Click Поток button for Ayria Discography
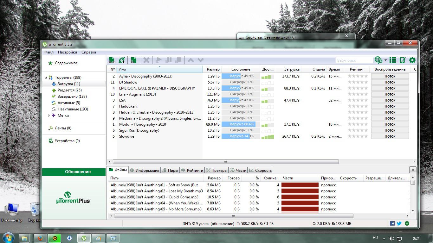433x243 pixels. click(x=390, y=76)
